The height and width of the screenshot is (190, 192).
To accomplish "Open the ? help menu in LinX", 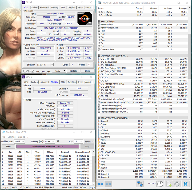I will click(x=28, y=137).
